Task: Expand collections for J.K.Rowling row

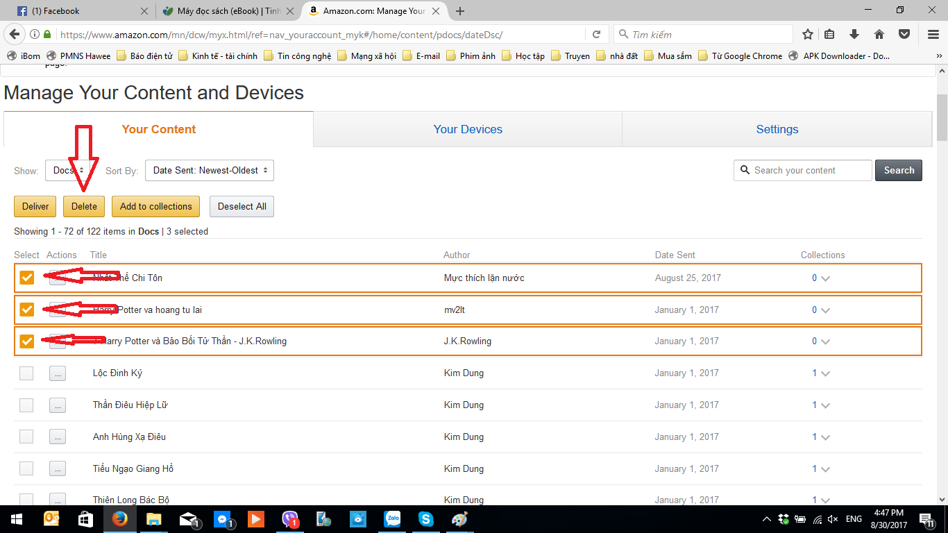Action: 825,341
